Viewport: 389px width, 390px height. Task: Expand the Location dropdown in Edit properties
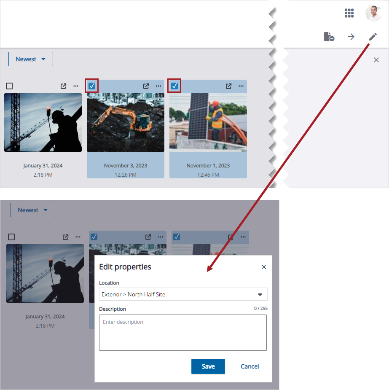[x=183, y=294]
